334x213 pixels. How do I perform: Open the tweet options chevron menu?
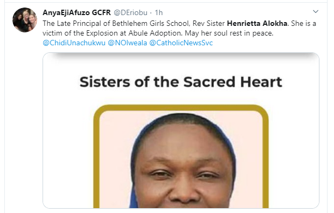[316, 11]
